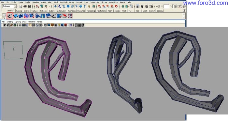Click the X coordinate input field
The image size is (228, 121).
(166, 7)
